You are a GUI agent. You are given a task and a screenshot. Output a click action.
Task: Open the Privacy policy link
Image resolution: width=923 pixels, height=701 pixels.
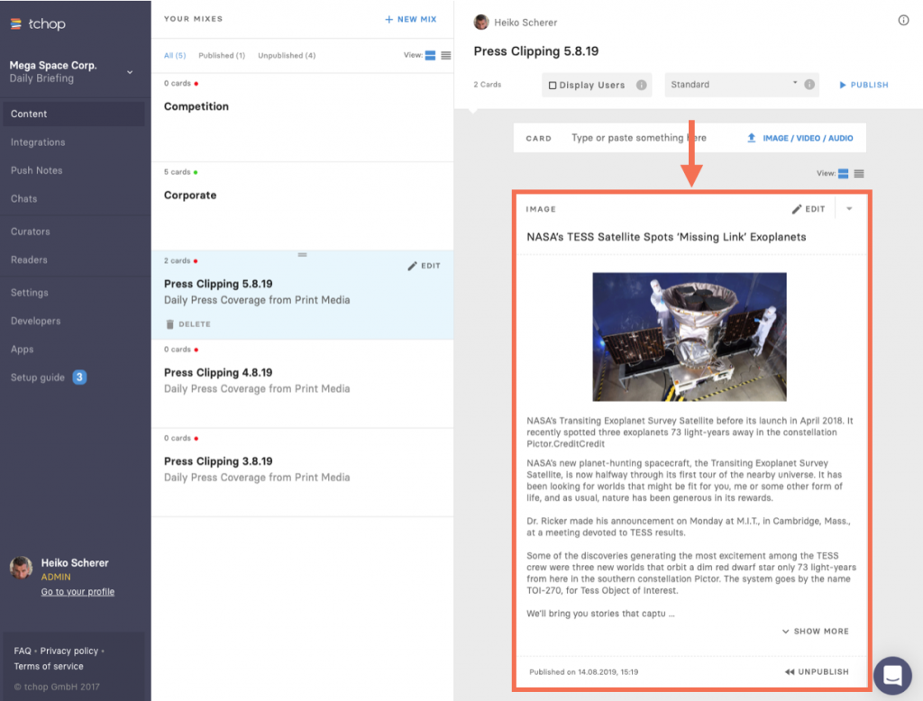pyautogui.click(x=69, y=651)
